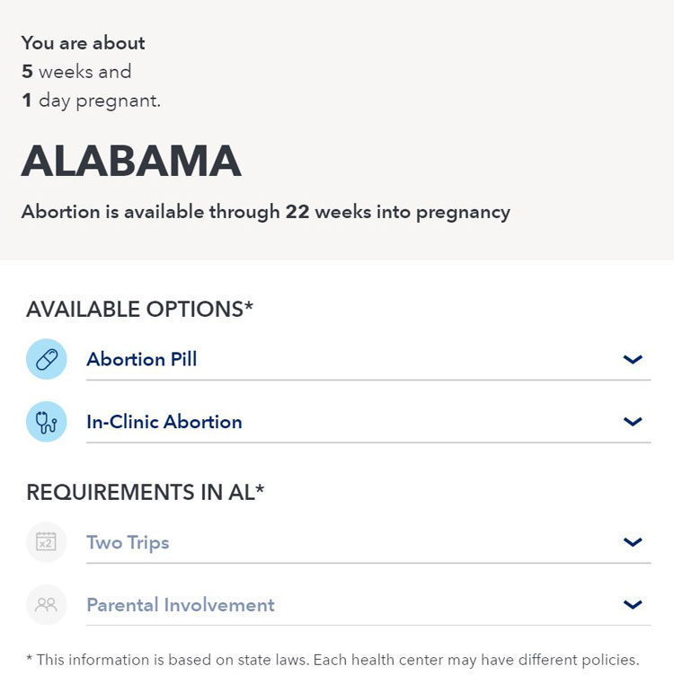Click the stethoscope icon for In-Clinic Abortion

[47, 422]
